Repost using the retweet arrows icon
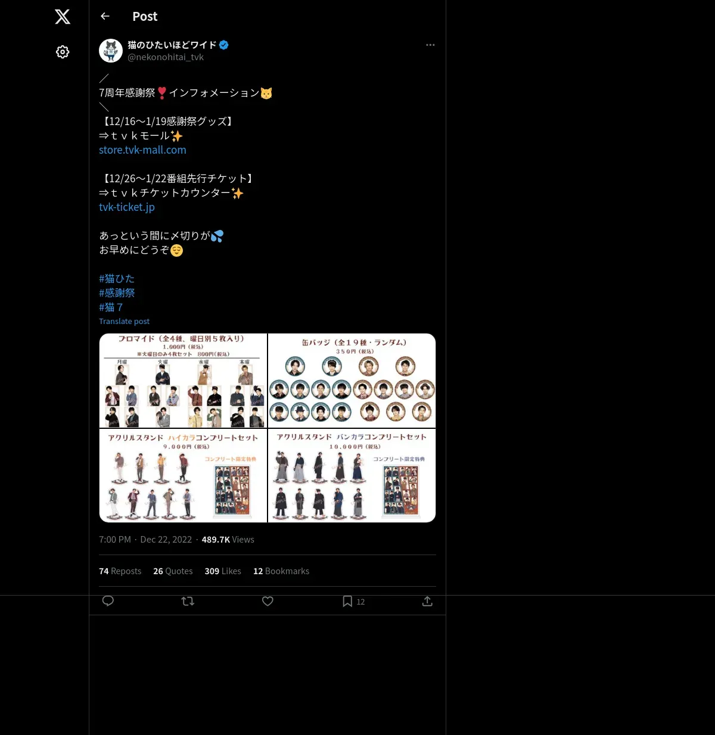Image resolution: width=715 pixels, height=735 pixels. pyautogui.click(x=188, y=601)
